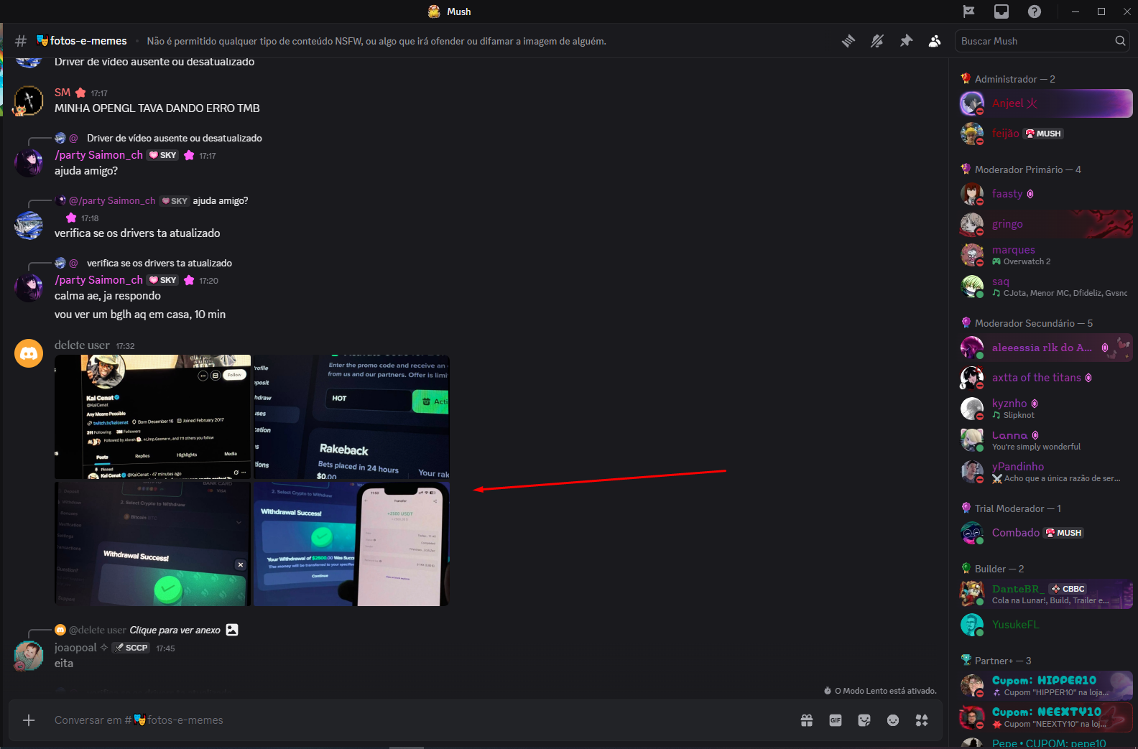Image resolution: width=1138 pixels, height=749 pixels.
Task: Open Kai Cenat profile screenshot thumbnail
Action: [153, 417]
